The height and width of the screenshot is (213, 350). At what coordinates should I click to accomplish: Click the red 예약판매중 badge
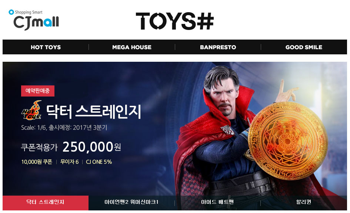pyautogui.click(x=38, y=91)
